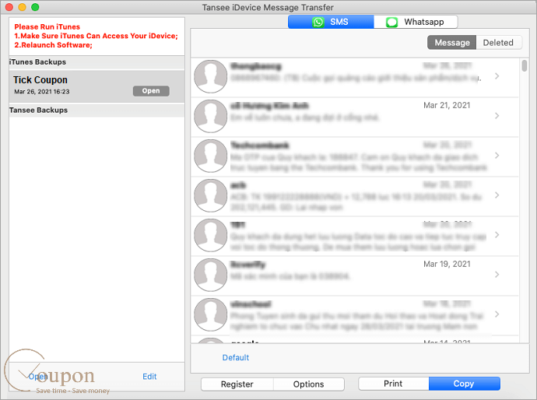Click the Register button
537x400 pixels.
click(x=237, y=384)
